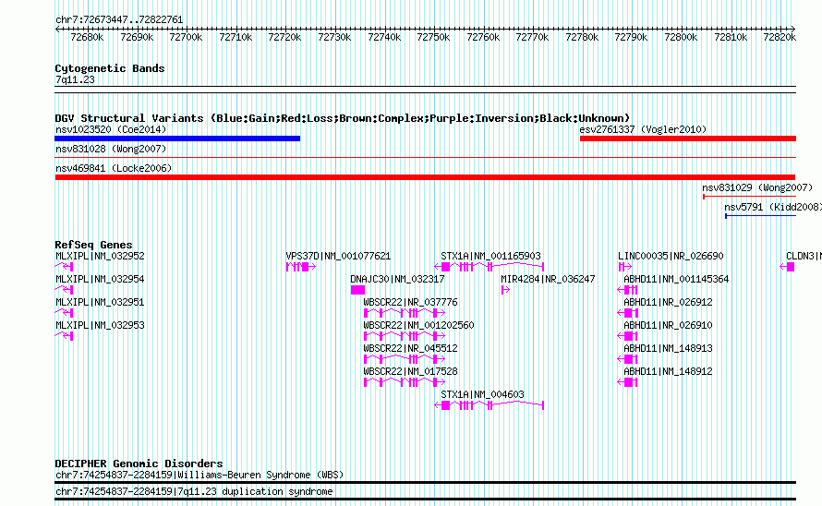Select the WBSCR22 NR_037776 gene glyph
Image resolution: width=822 pixels, height=506 pixels.
[x=405, y=313]
